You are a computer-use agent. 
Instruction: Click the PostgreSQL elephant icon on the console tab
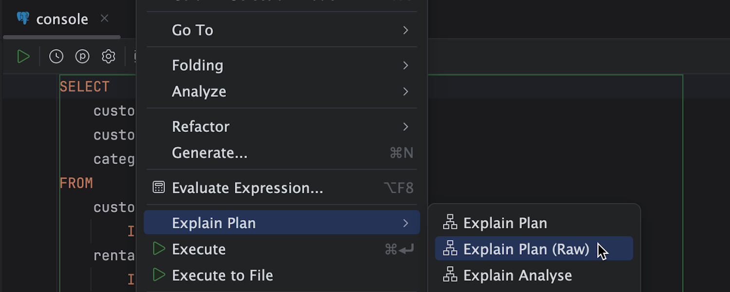point(23,18)
